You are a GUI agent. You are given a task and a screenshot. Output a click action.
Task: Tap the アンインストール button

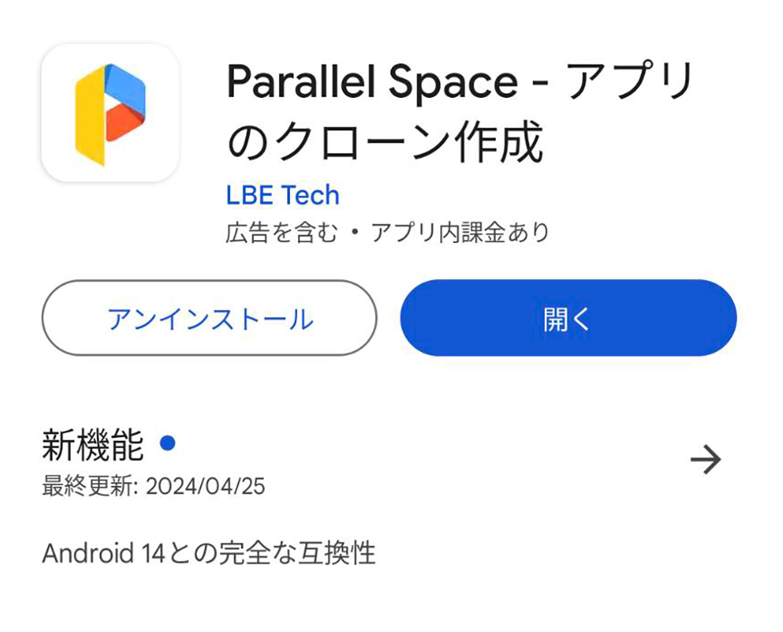pyautogui.click(x=209, y=318)
